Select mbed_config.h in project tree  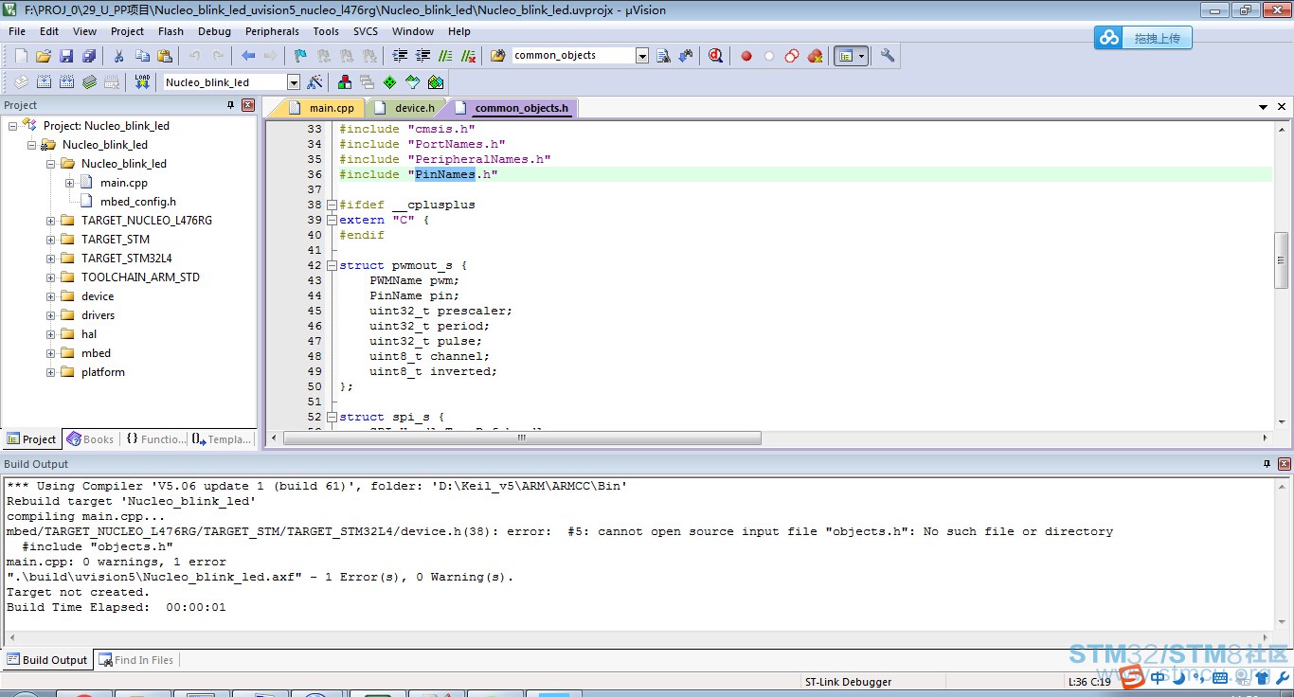(x=138, y=202)
